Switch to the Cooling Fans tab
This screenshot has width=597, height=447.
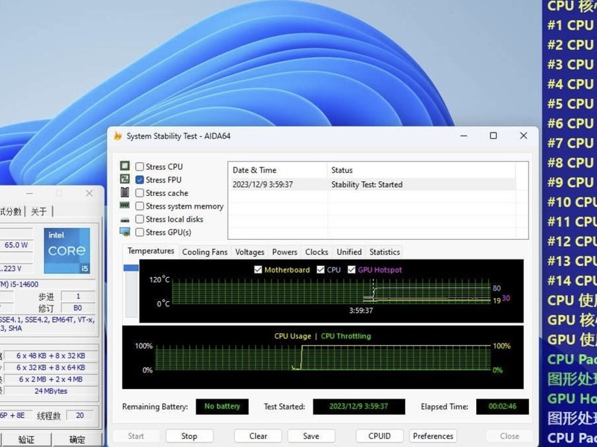tap(204, 252)
